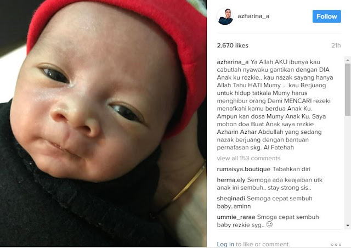Screen dimensions: 351x248
Task: Click the azharina_a username in caption
Action: click(x=233, y=62)
